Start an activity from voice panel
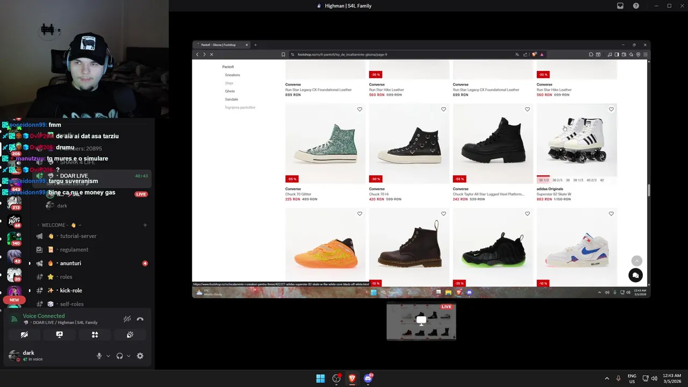 (95, 334)
